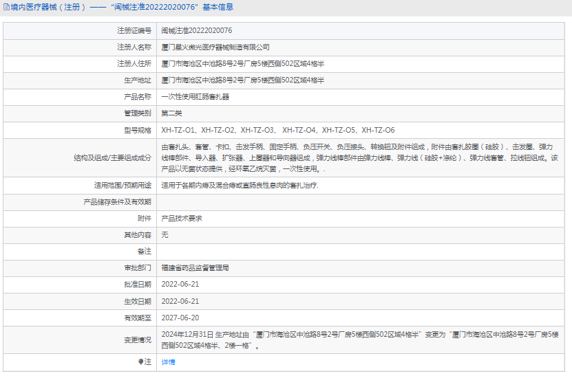Click the 产品储存条件及有效期 label

(x=117, y=202)
